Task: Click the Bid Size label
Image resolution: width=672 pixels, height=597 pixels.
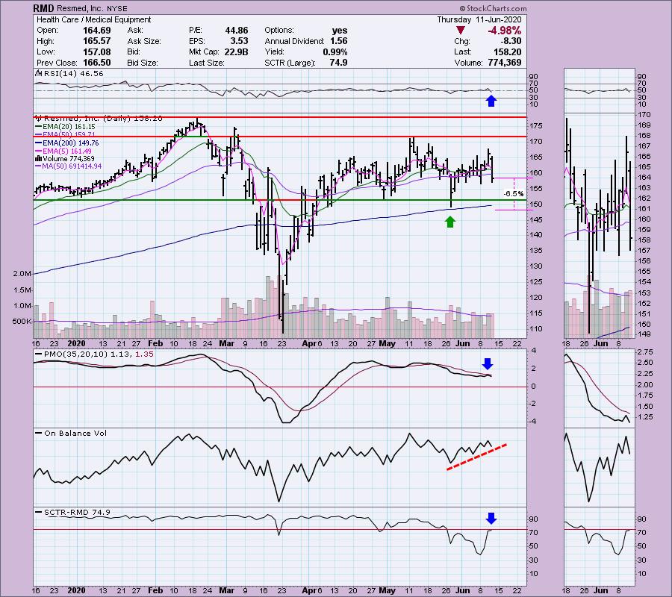Action: point(143,63)
